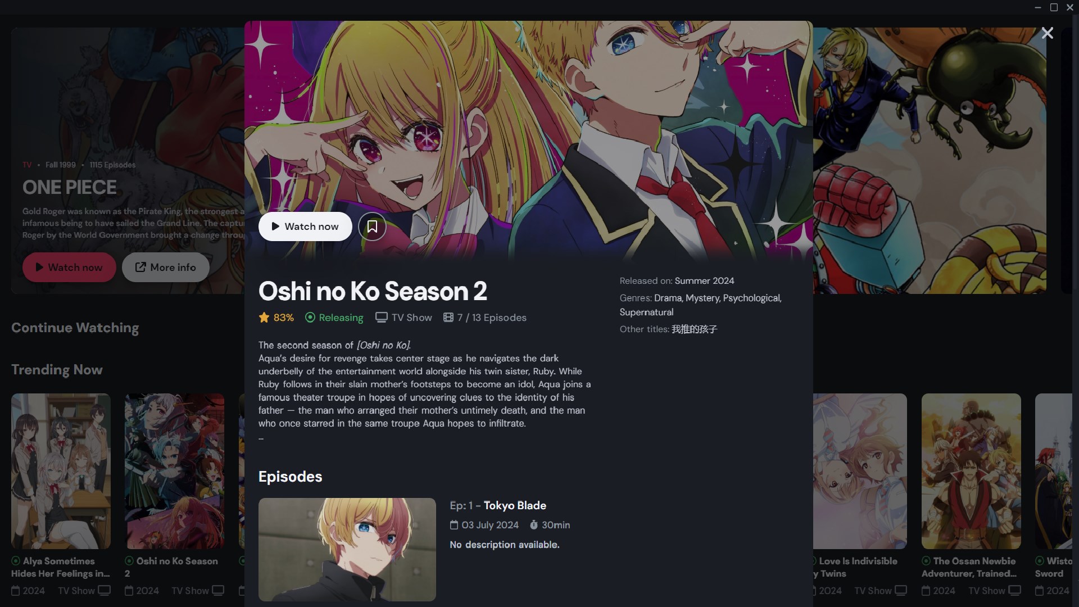
Task: Close the anime details modal with X
Action: 1047,33
